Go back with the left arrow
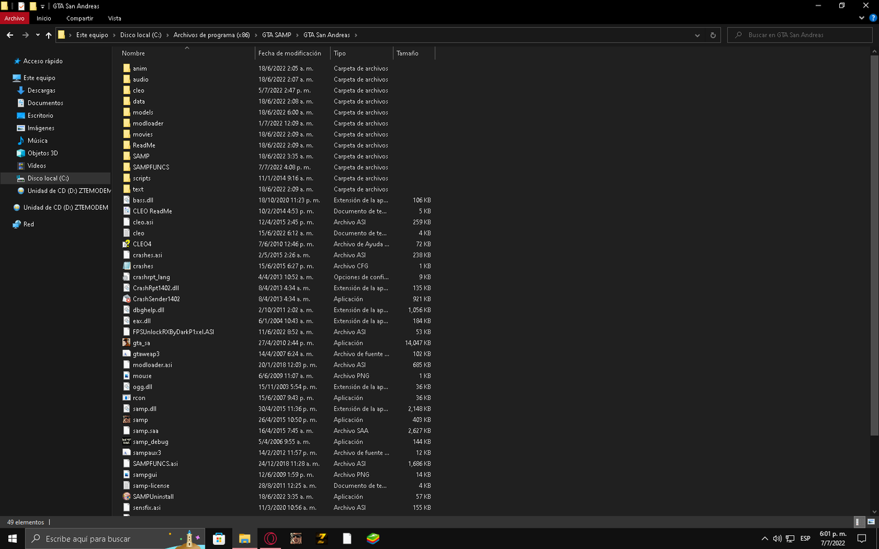 pos(10,35)
